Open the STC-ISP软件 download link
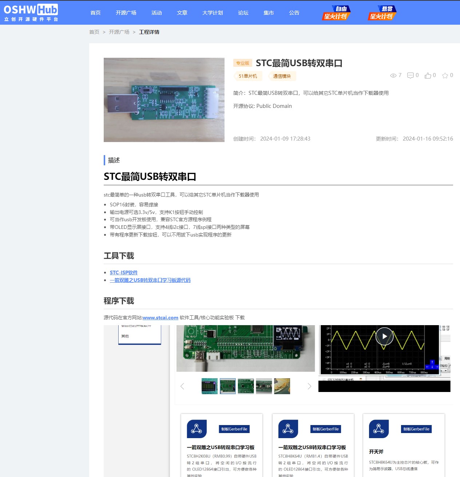The image size is (460, 477). pyautogui.click(x=124, y=272)
